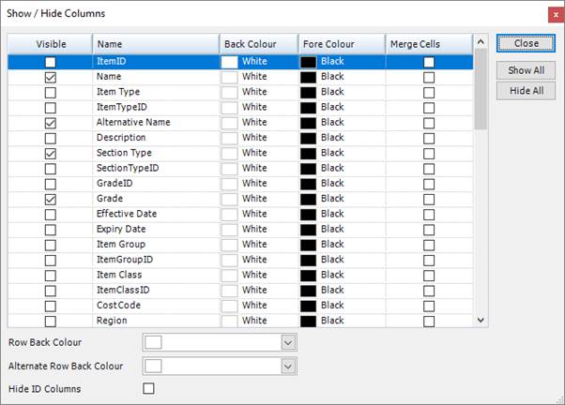565x405 pixels.
Task: Click the Name column header
Action: (155, 44)
